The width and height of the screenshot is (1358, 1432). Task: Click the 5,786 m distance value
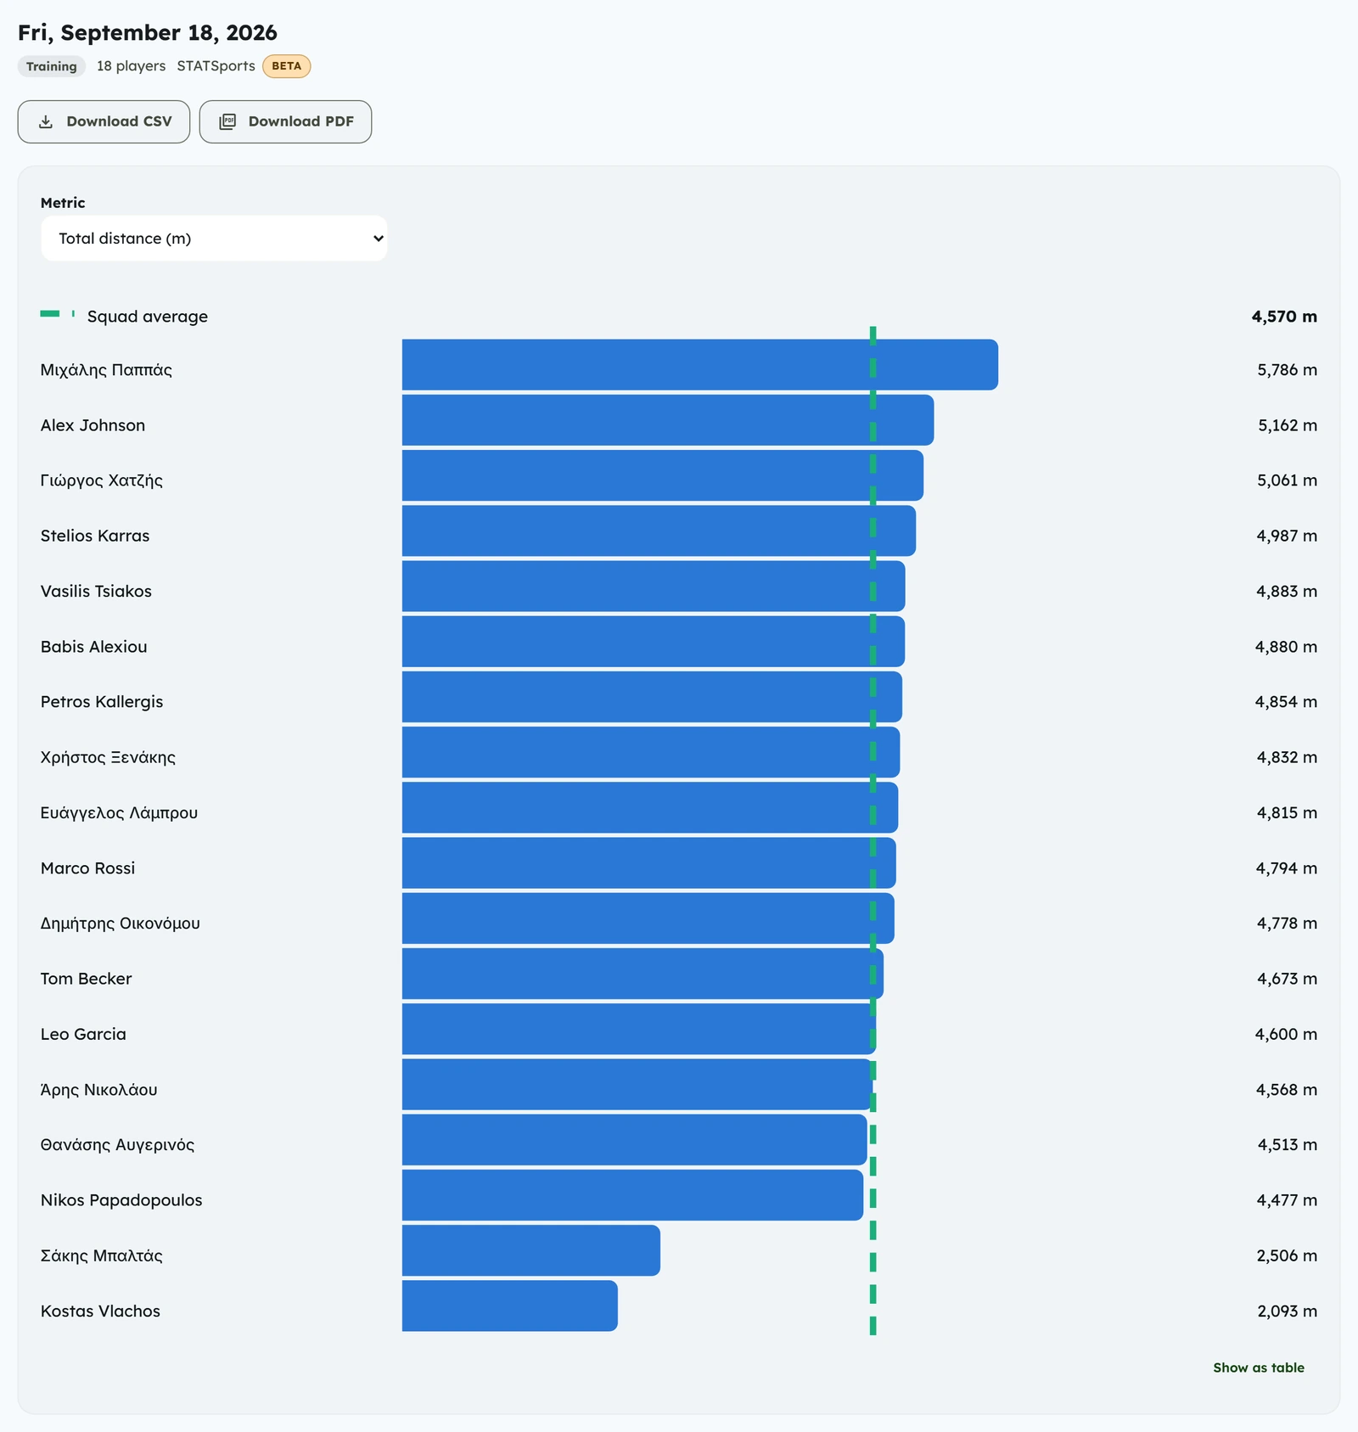1287,370
